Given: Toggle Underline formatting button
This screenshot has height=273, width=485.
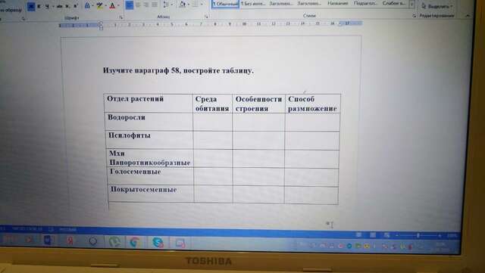Looking at the screenshot, I should tap(47, 6).
